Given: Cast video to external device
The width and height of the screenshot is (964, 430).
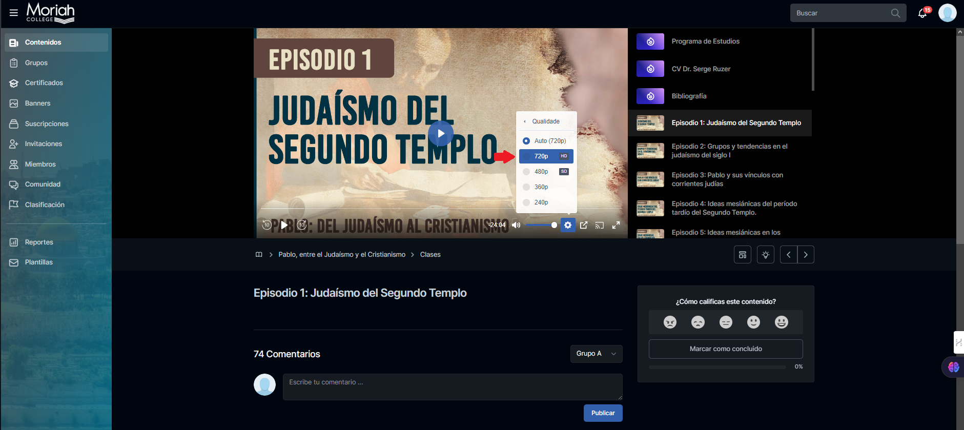Looking at the screenshot, I should pyautogui.click(x=600, y=225).
